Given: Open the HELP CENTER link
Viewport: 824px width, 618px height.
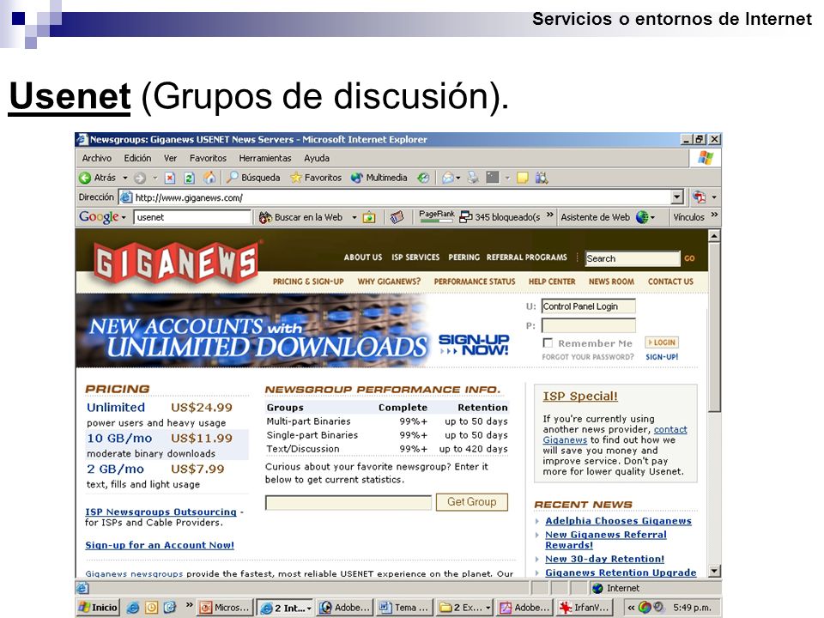Looking at the screenshot, I should (x=552, y=282).
